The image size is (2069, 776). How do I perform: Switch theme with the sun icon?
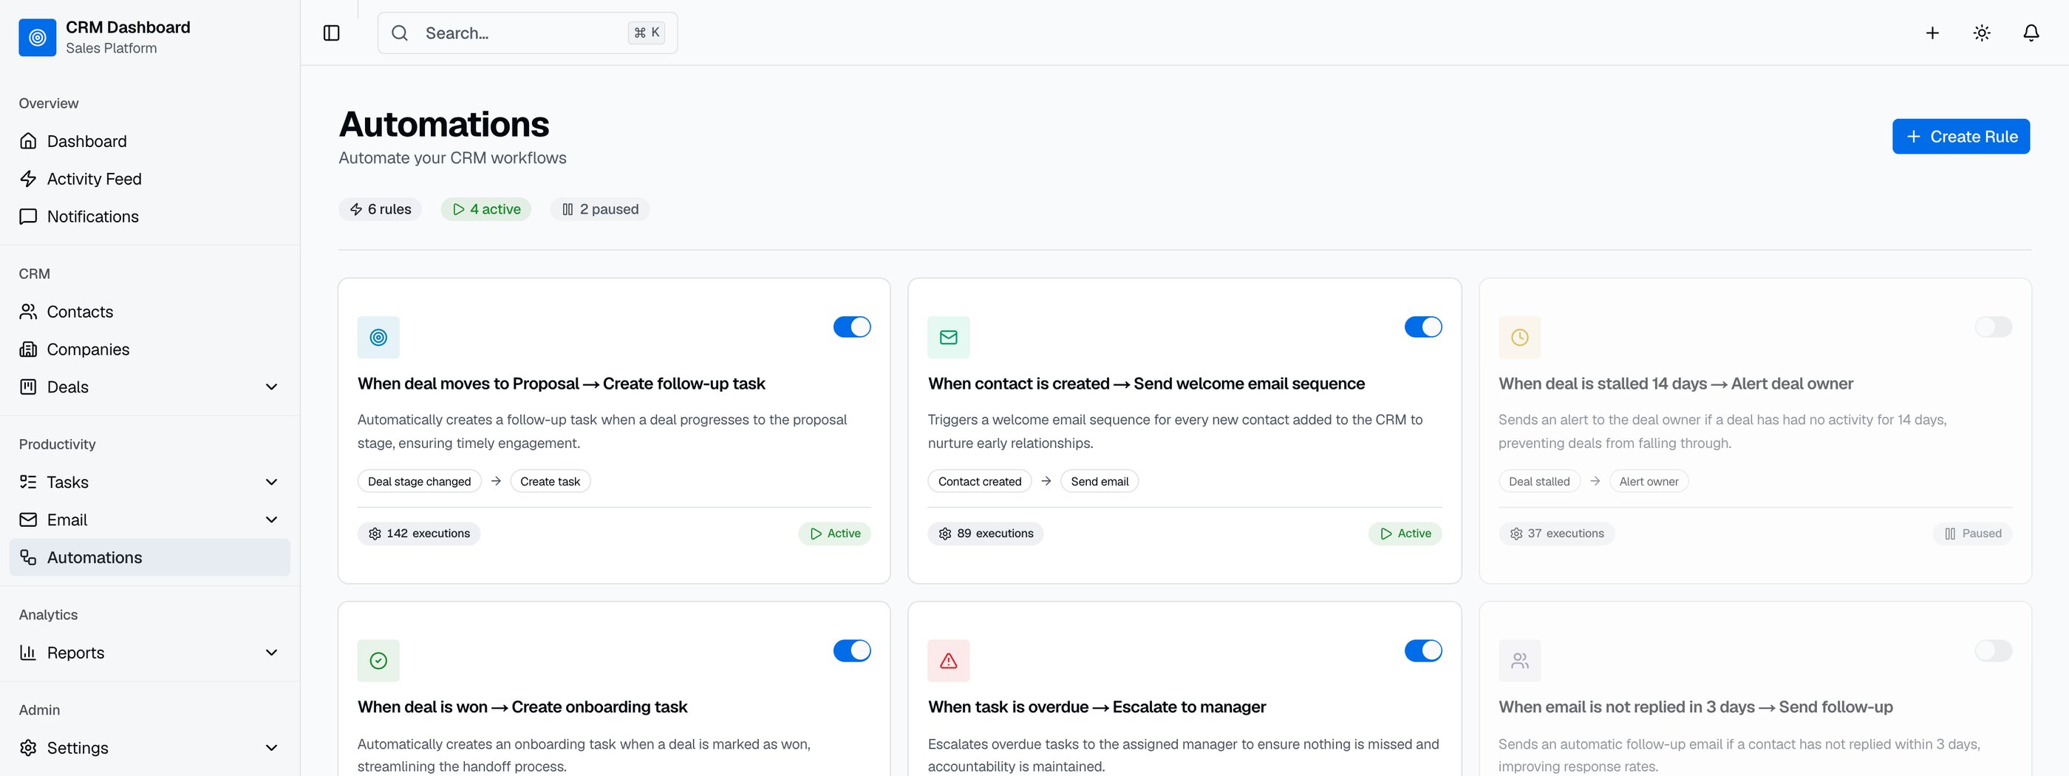click(x=1982, y=33)
